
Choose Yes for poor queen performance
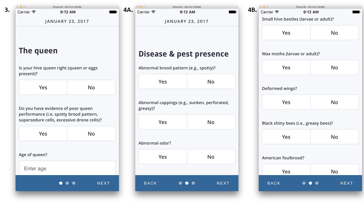43,133
